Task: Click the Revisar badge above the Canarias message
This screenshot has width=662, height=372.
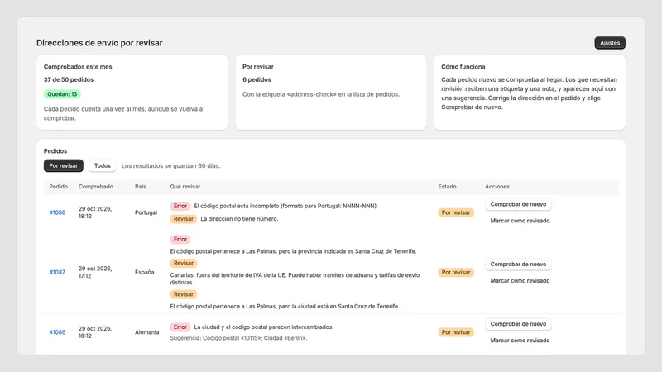Action: (x=183, y=263)
